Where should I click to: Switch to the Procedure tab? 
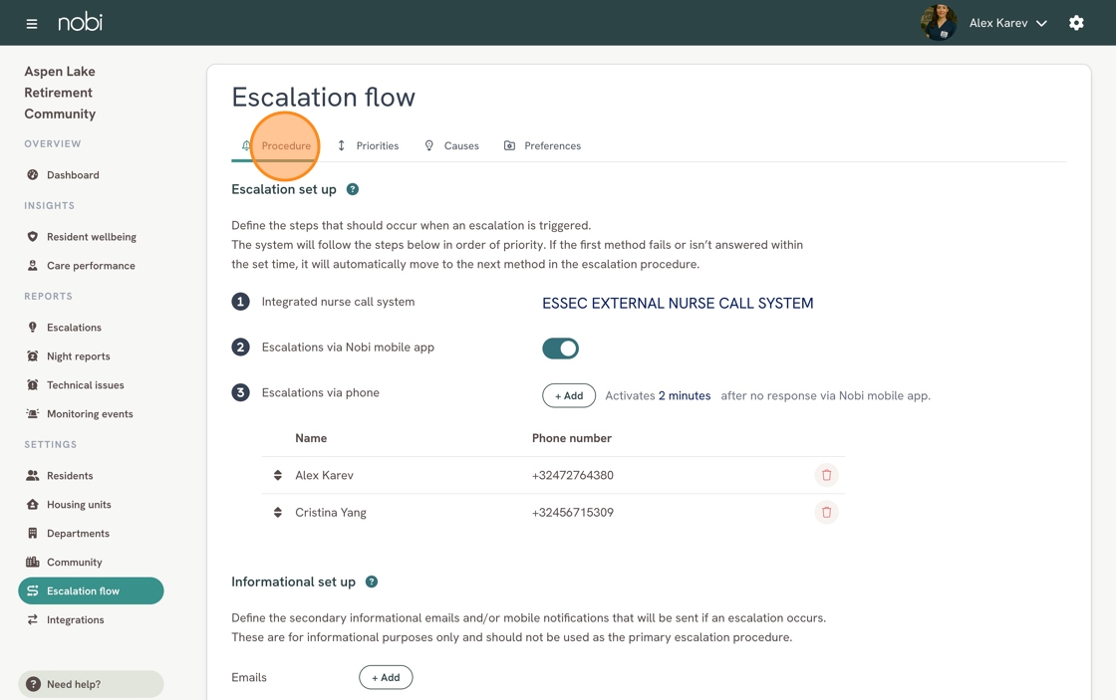pos(277,145)
